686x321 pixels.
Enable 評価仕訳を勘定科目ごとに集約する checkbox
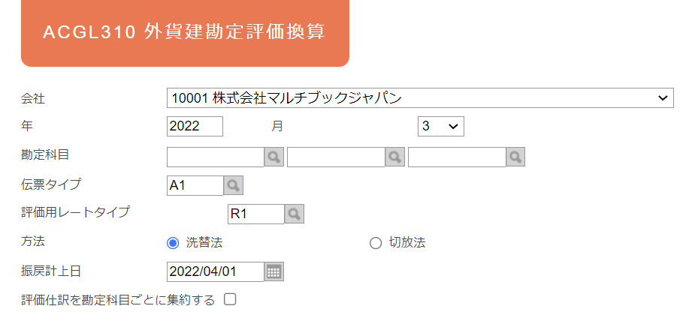[230, 299]
